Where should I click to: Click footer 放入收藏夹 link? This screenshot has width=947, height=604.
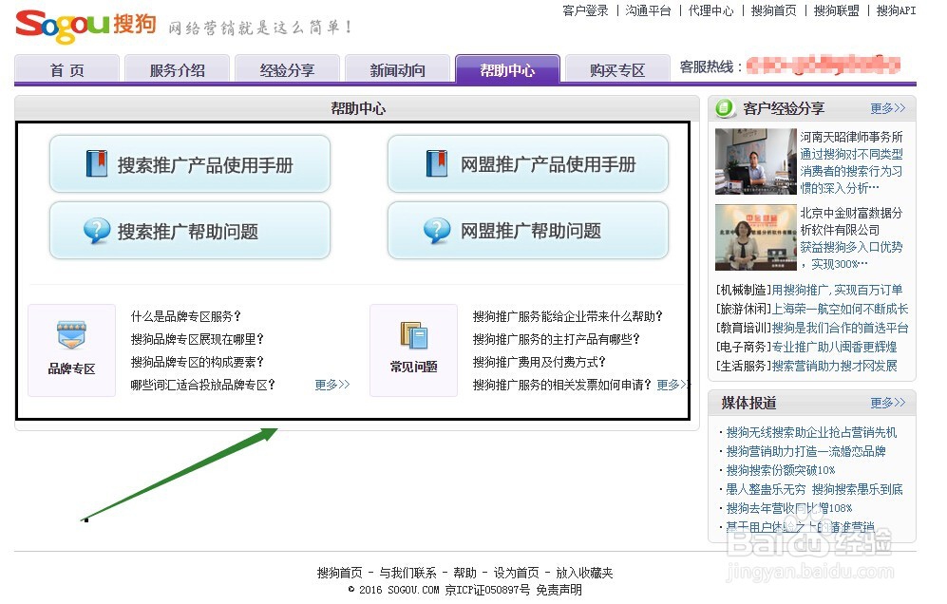point(584,573)
